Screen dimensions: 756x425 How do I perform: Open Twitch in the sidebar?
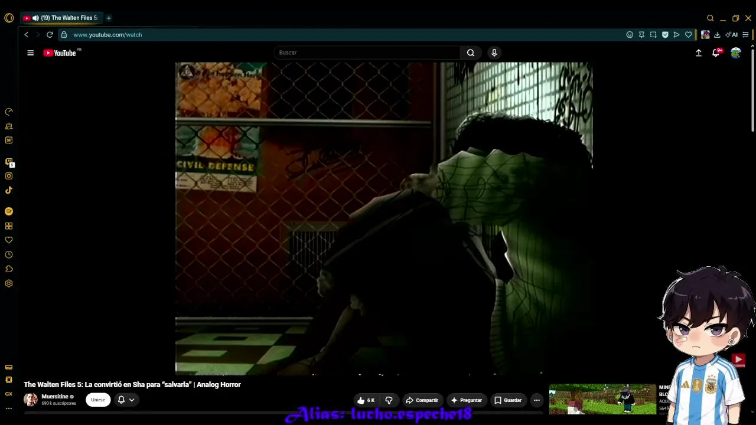(9, 162)
